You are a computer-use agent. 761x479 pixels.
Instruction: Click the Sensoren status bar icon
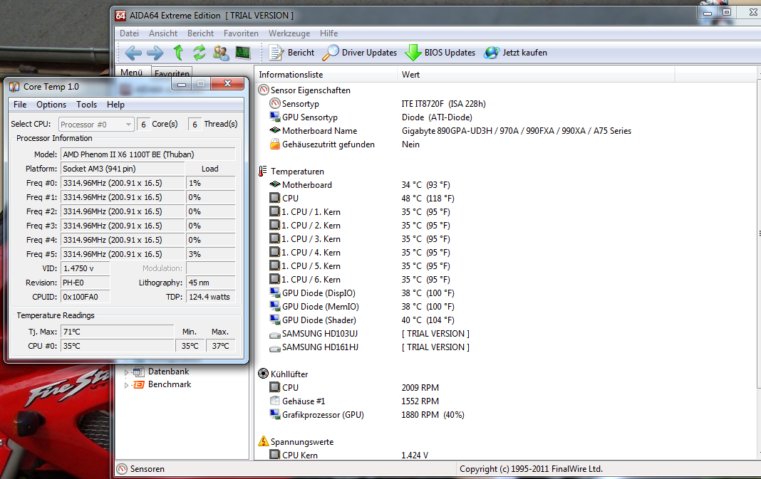tap(123, 469)
